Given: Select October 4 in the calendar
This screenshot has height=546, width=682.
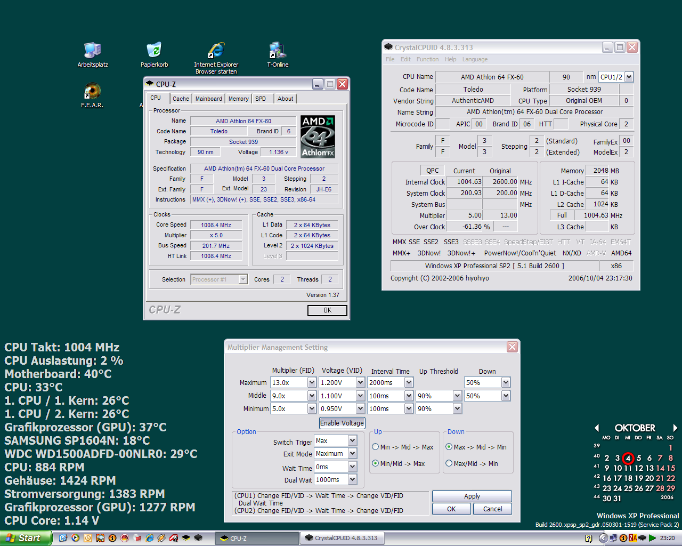Looking at the screenshot, I should coord(628,458).
